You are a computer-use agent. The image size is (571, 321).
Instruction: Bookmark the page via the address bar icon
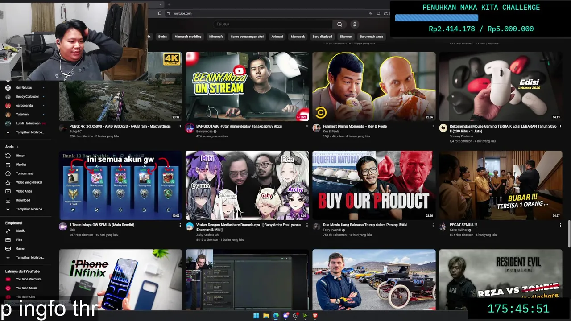pos(160,13)
